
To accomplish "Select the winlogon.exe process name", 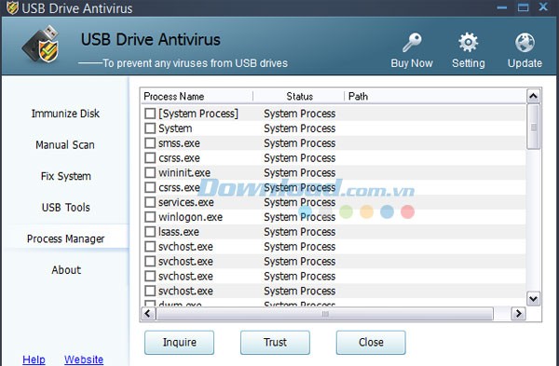I will (190, 217).
